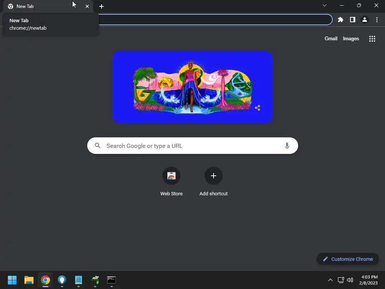This screenshot has width=385, height=289.
Task: Click the Google Doodle image
Action: click(x=192, y=87)
